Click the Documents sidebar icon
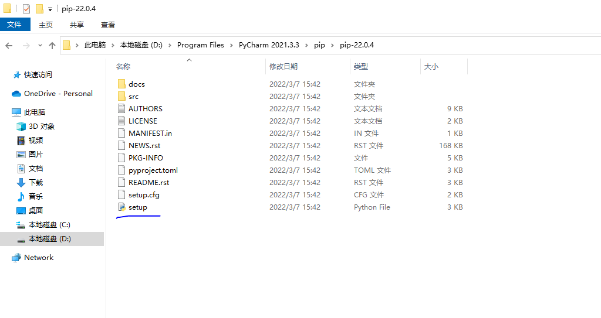This screenshot has height=318, width=601. point(22,169)
